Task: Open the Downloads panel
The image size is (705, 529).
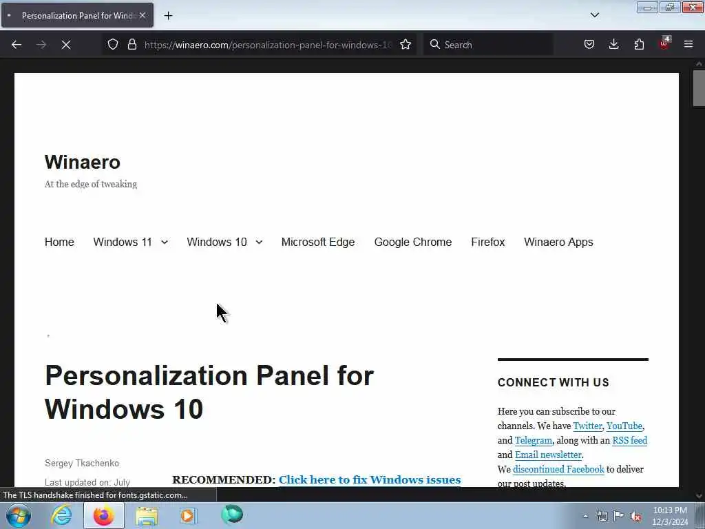Action: (613, 45)
